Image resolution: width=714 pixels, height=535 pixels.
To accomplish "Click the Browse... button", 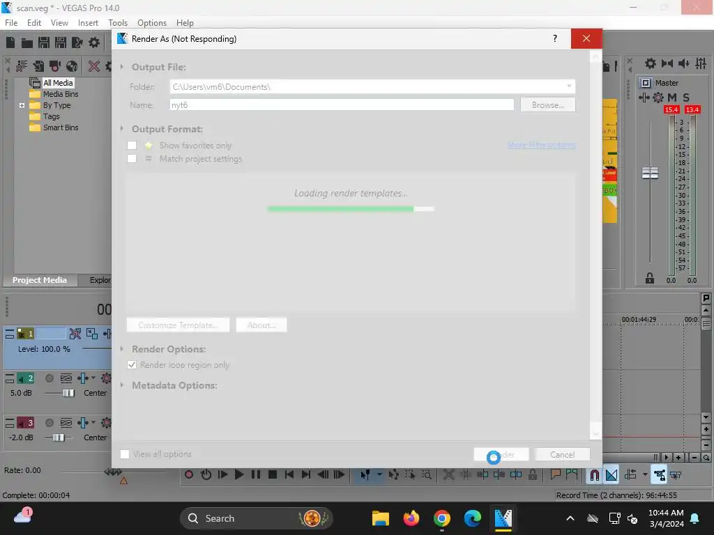I will pos(548,104).
